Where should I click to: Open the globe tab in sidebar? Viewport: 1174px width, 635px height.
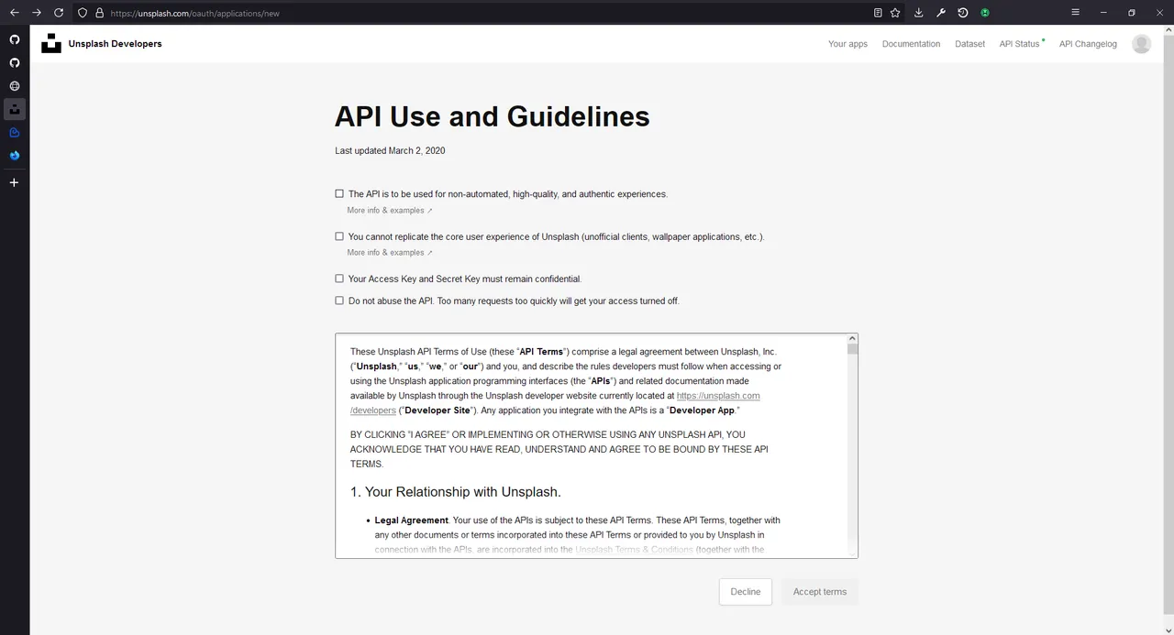[15, 86]
